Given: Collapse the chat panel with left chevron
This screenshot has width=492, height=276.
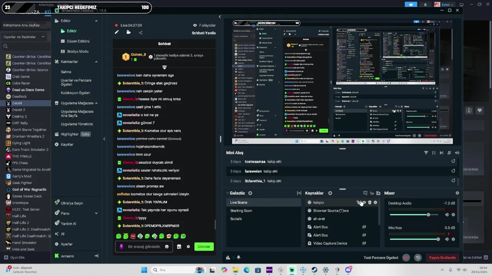Looking at the screenshot, I should pyautogui.click(x=220, y=17).
